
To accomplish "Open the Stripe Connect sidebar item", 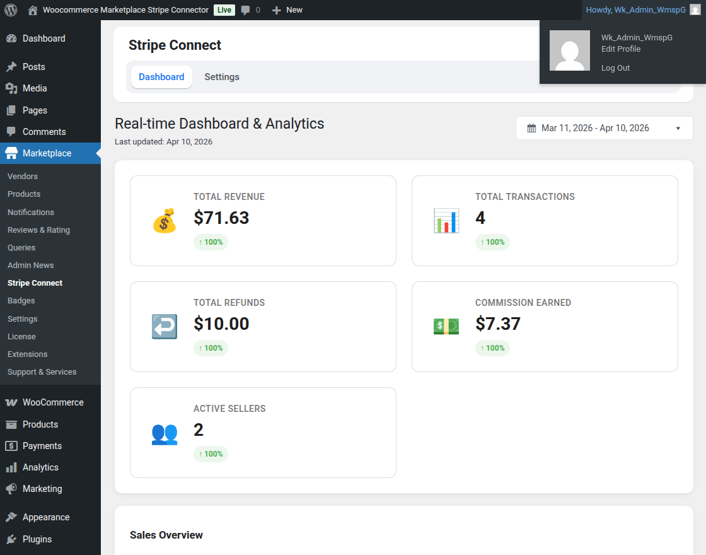I will click(35, 283).
